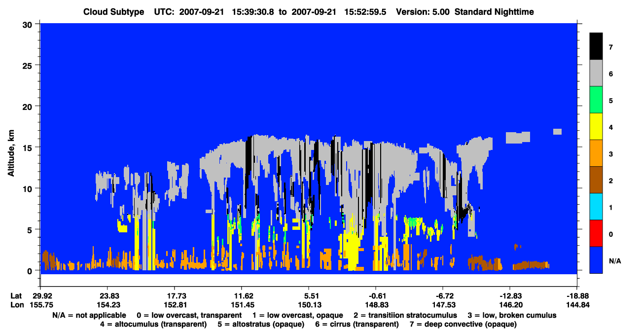641x329 pixels.
Task: Click the 'Lat' row label
Action: pos(16,296)
